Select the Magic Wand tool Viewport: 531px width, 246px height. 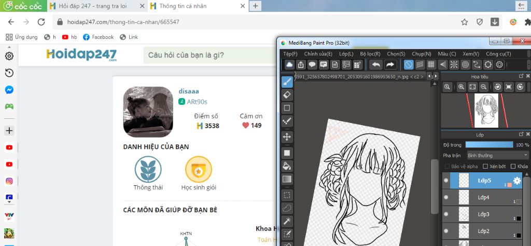pos(287,221)
